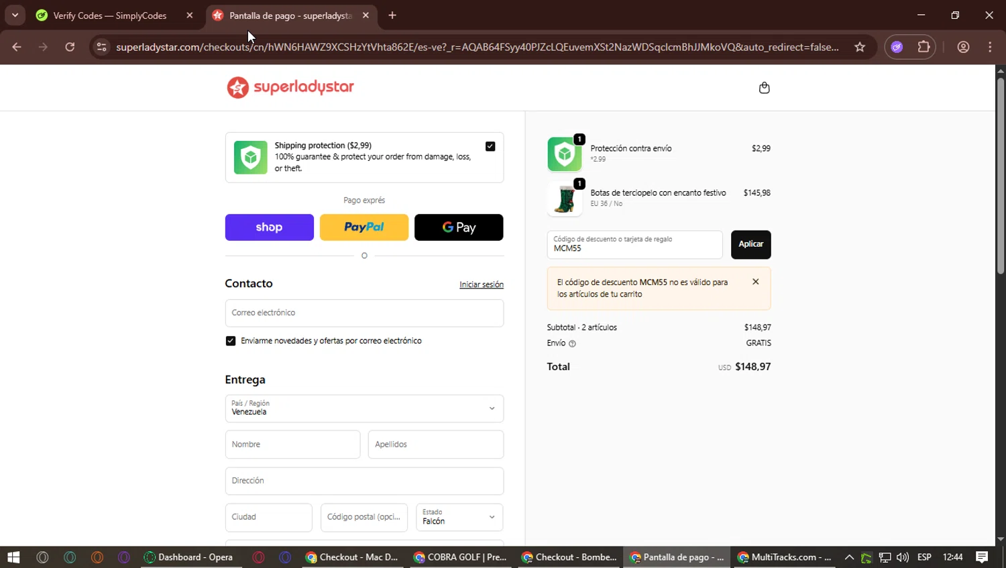Image resolution: width=1006 pixels, height=568 pixels.
Task: Pay with Shop Pay button
Action: (x=270, y=227)
